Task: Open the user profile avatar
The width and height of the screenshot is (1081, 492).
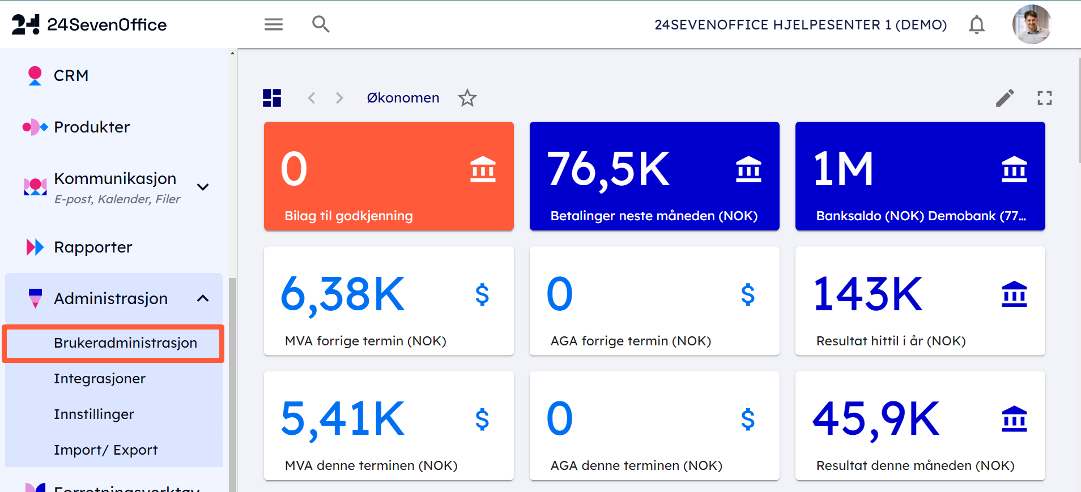Action: 1032,24
